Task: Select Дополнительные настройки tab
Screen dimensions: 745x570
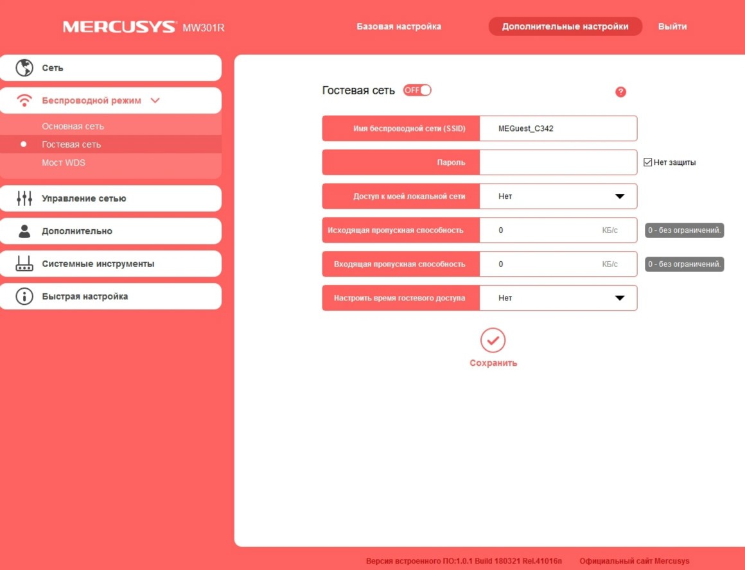Action: coord(565,26)
